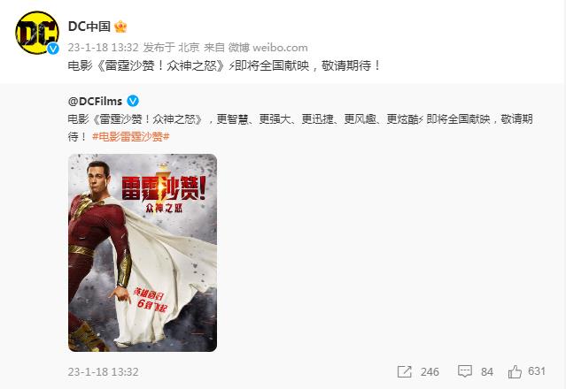Open the @DCFilms account link
Viewport: 566px width, 389px height.
[95, 101]
